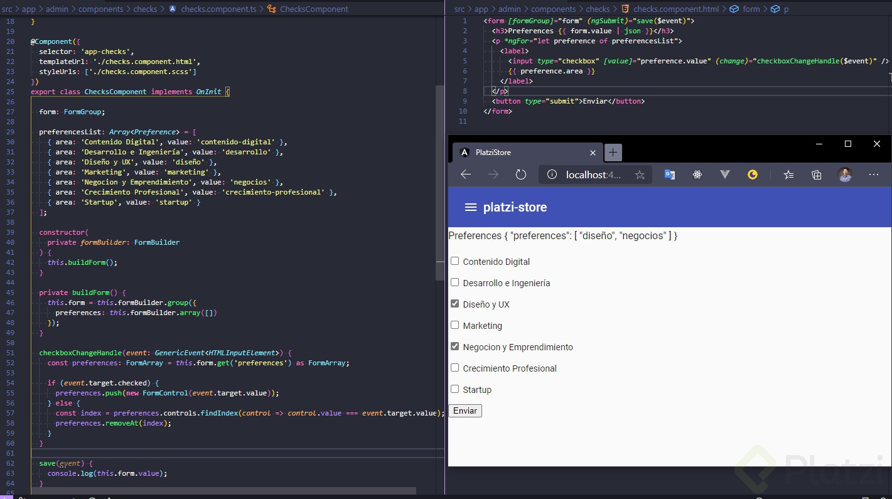Open the Vue DevTools extension
The width and height of the screenshot is (892, 499).
click(725, 175)
